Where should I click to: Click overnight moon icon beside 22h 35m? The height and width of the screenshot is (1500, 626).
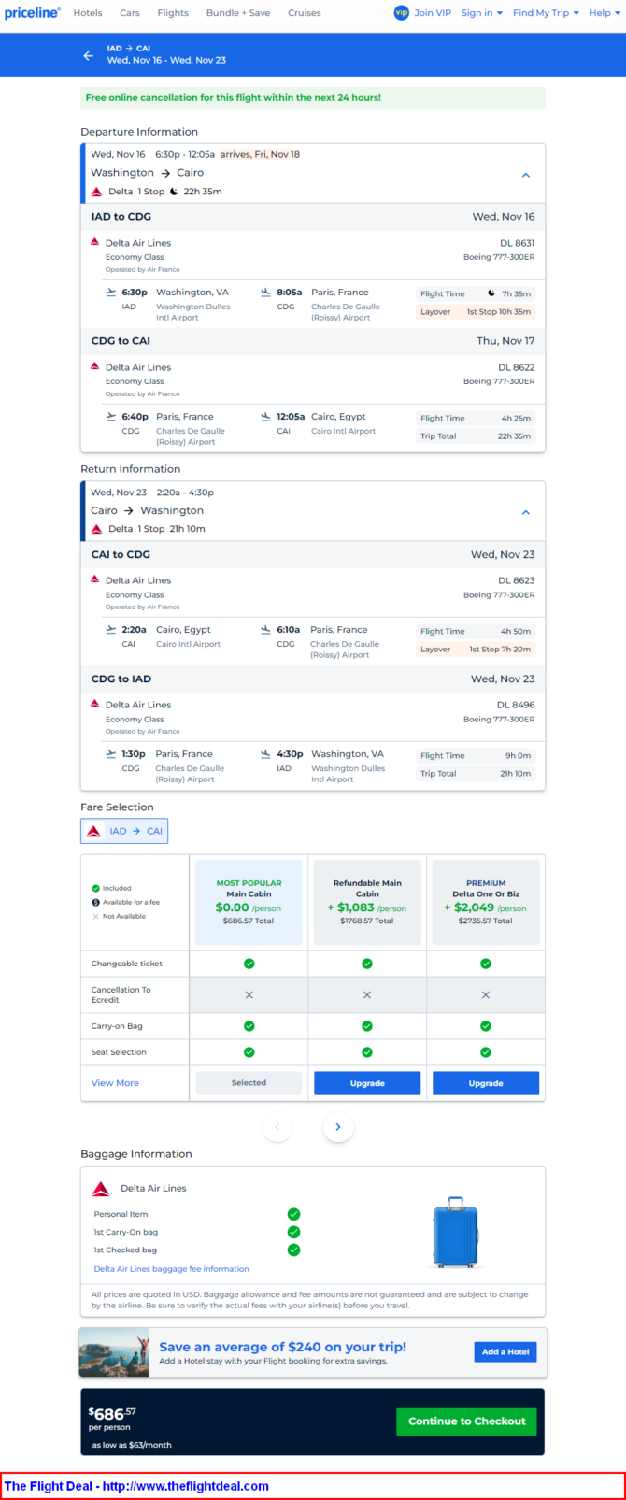pyautogui.click(x=174, y=192)
